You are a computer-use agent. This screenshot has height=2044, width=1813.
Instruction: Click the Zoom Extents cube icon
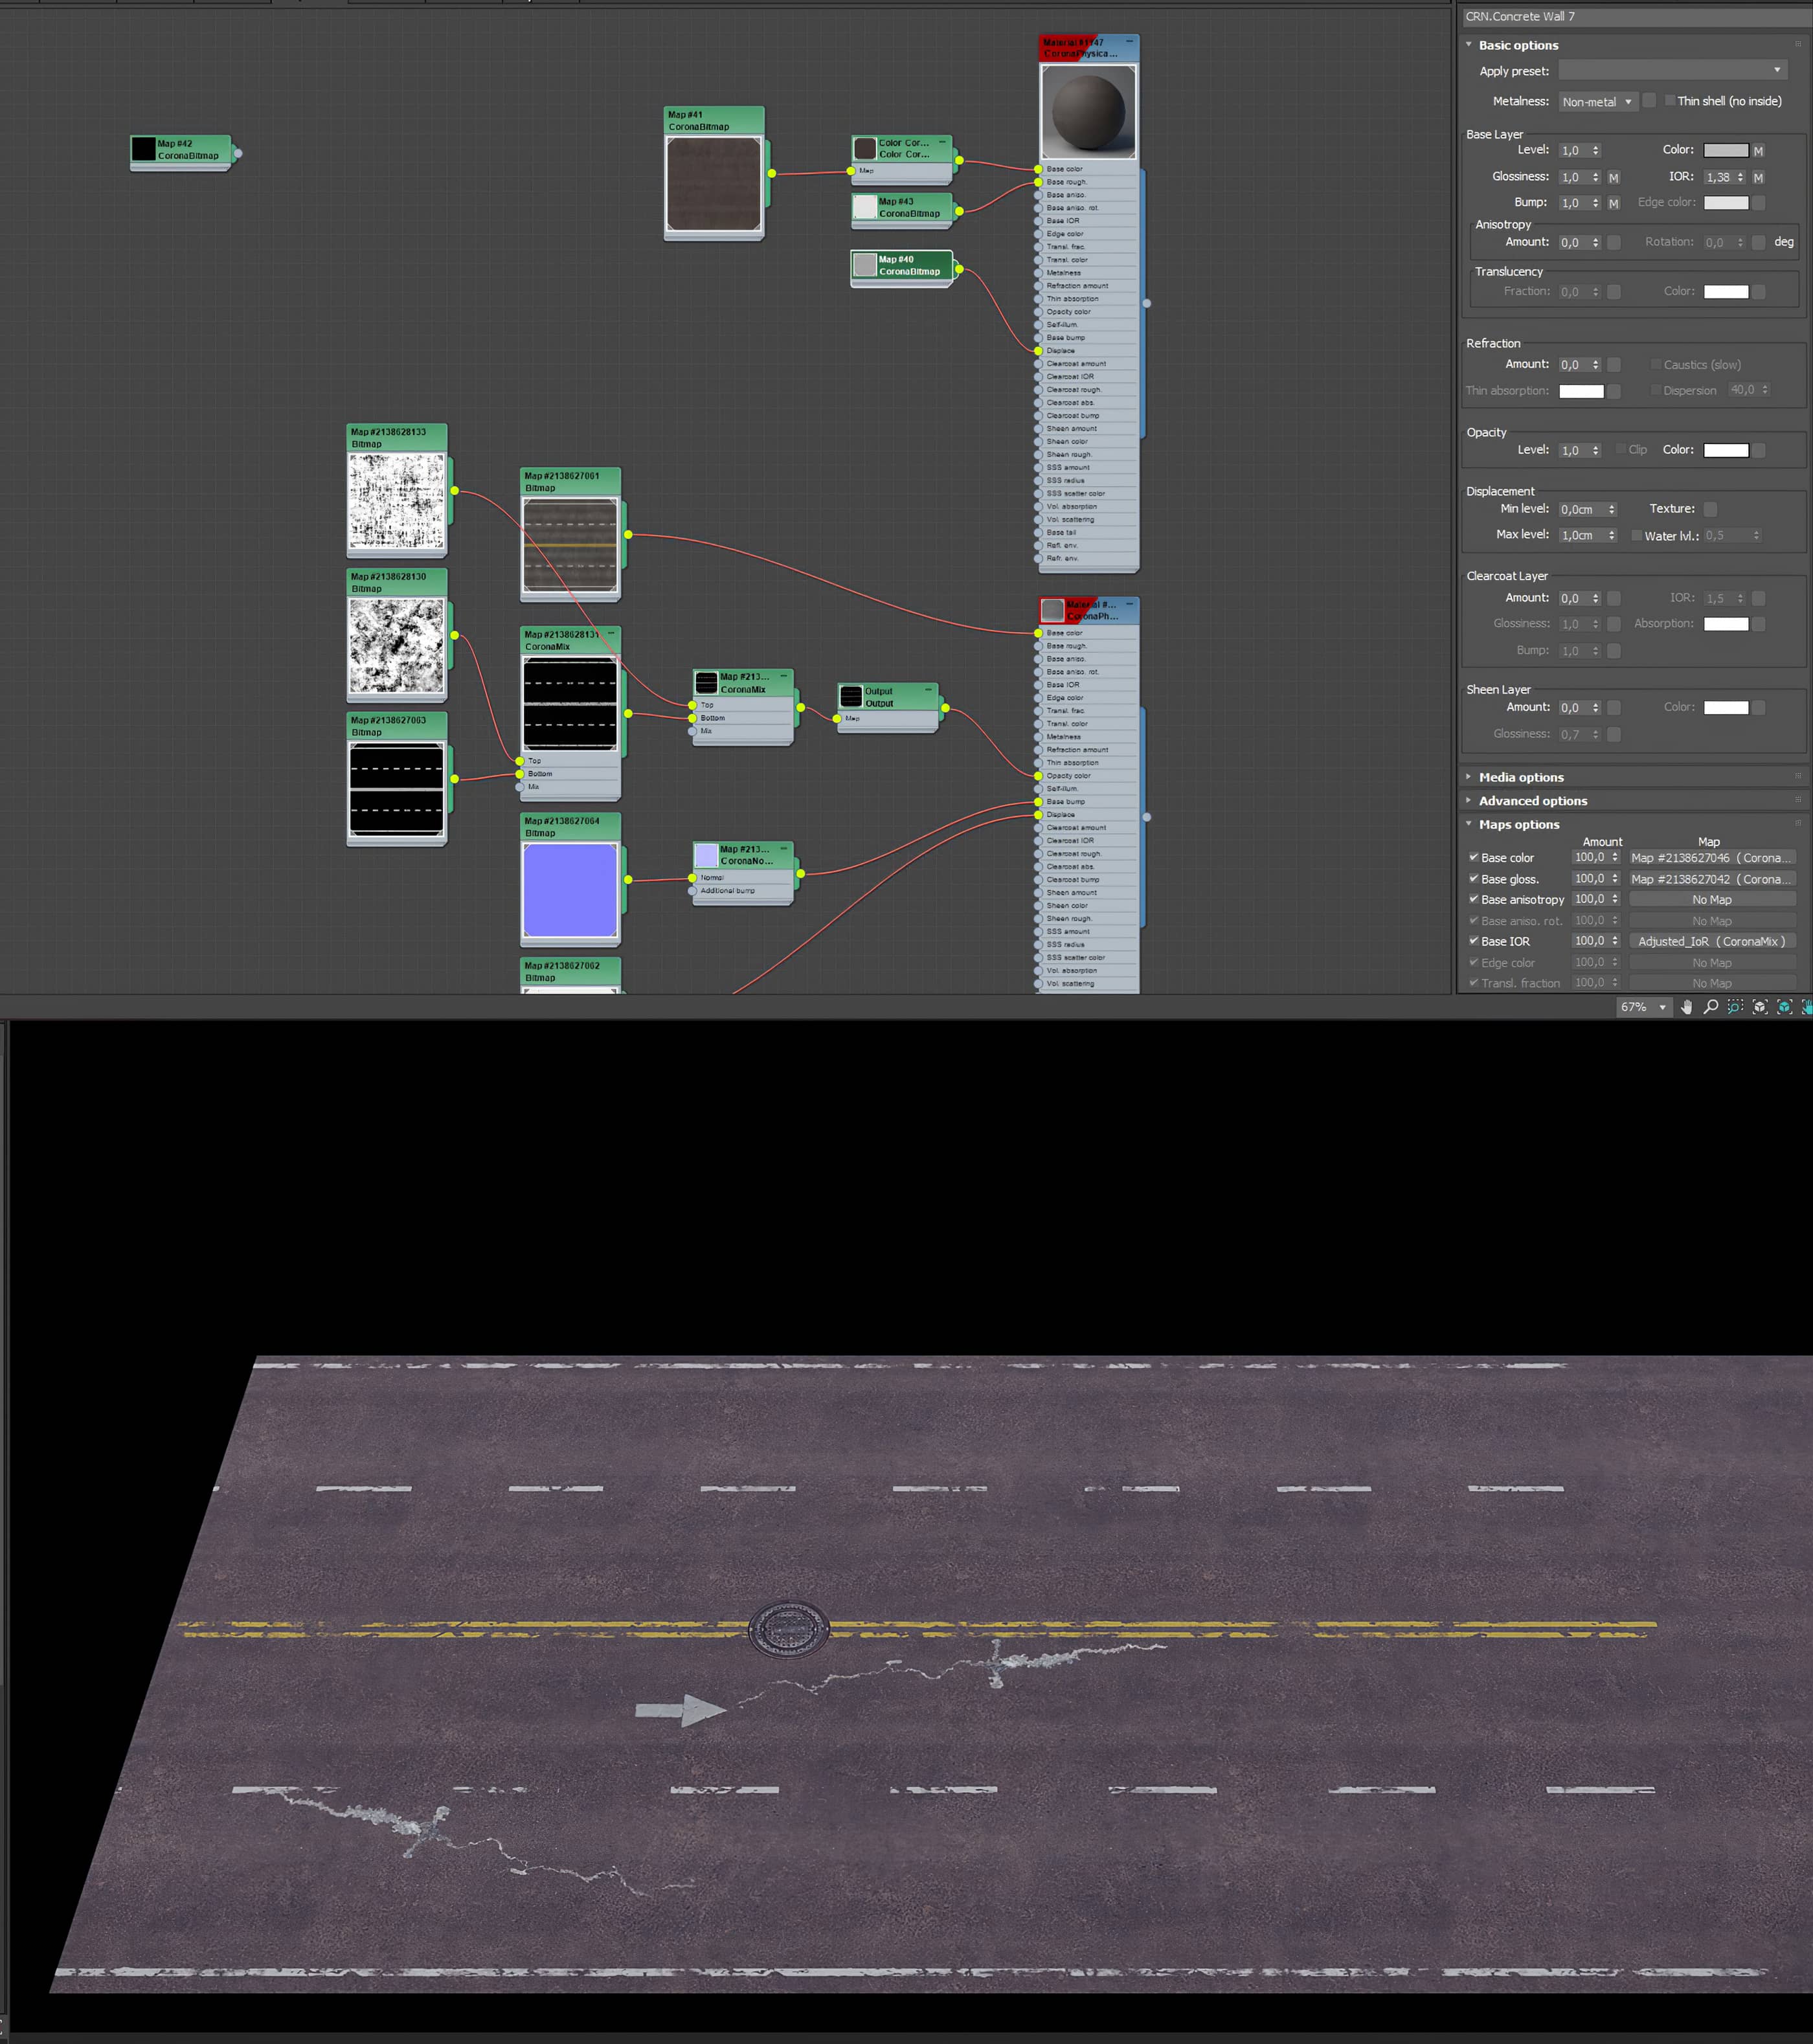click(1760, 1007)
